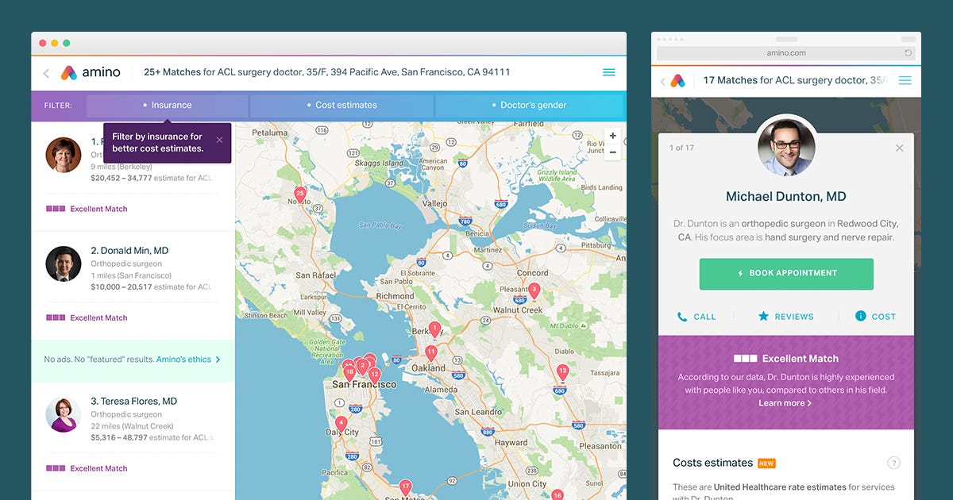Click the amino.com address bar
The image size is (953, 500).
coord(785,53)
